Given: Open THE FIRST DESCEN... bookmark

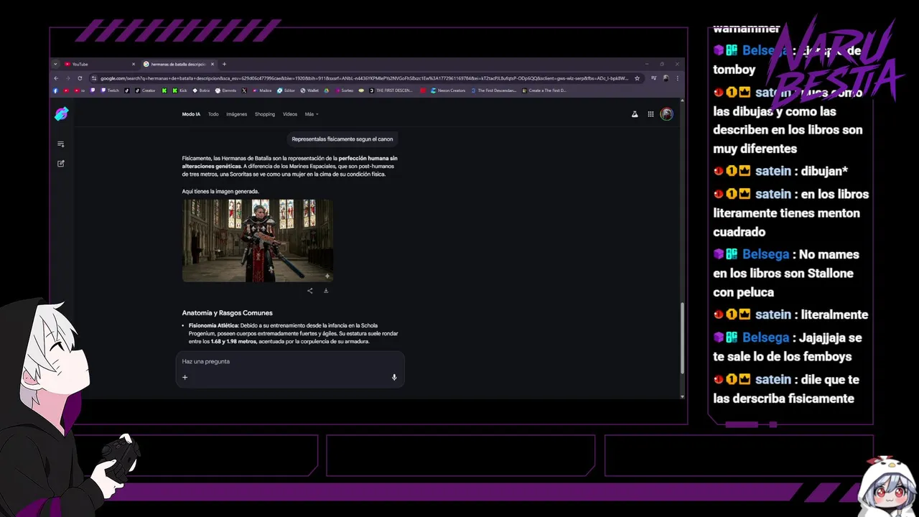Looking at the screenshot, I should [392, 90].
